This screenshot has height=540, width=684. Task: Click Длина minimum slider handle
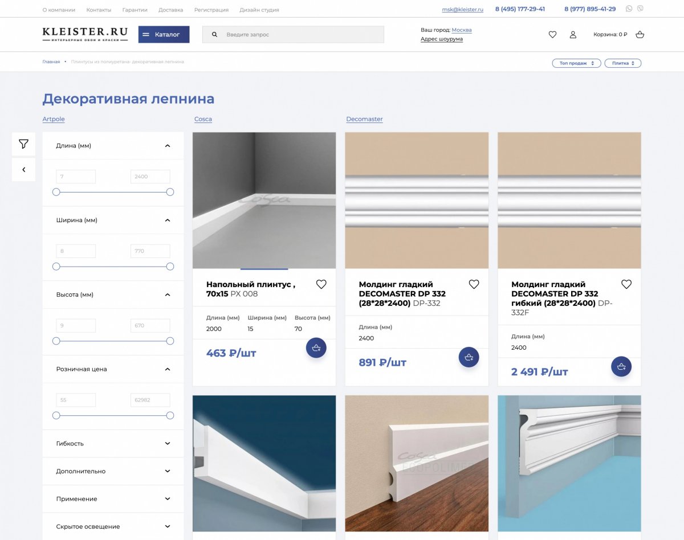click(x=56, y=192)
